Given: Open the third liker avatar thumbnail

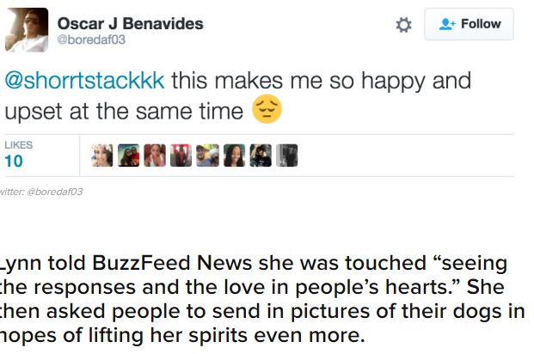Looking at the screenshot, I should [155, 156].
